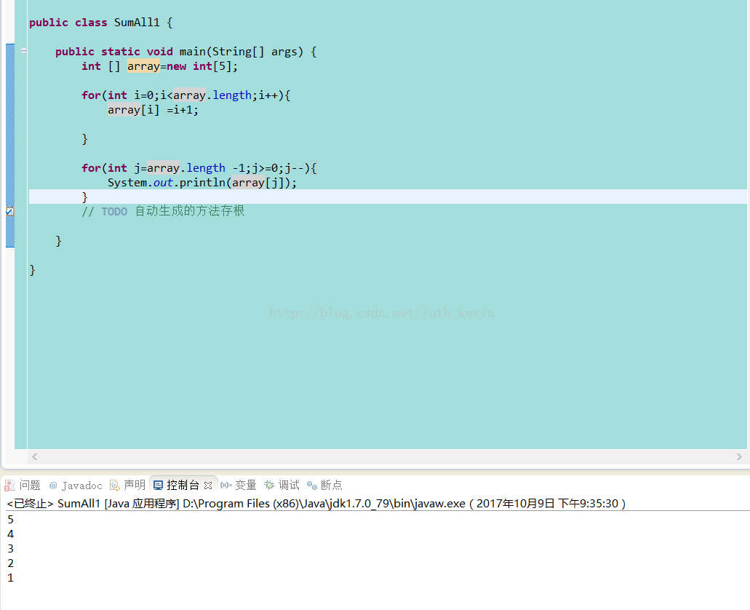Image resolution: width=750 pixels, height=610 pixels.
Task: Click the Javadoc @ icon
Action: 53,486
